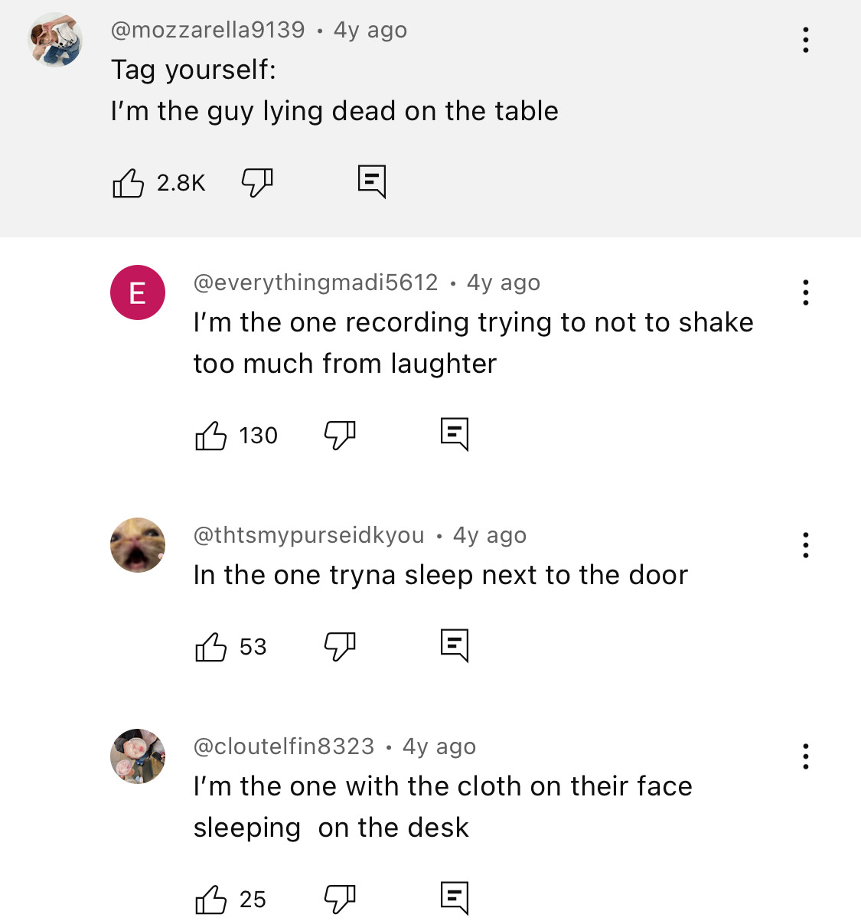861x921 pixels.
Task: Open @mozzarella9139 channel link
Action: (x=207, y=30)
